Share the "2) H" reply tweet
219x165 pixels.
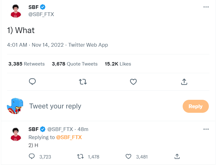(177, 157)
